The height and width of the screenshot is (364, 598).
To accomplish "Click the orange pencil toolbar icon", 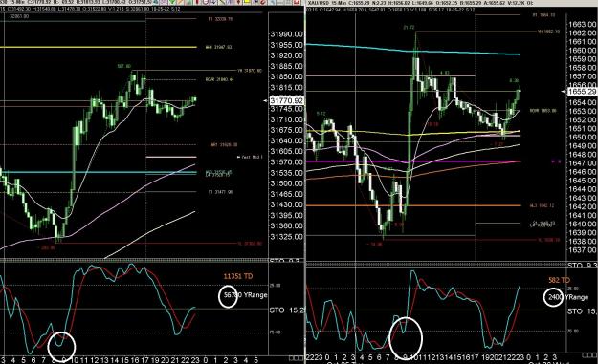I will point(181,2).
